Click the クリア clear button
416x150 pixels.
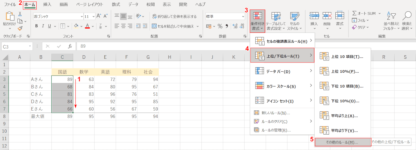click(x=360, y=27)
